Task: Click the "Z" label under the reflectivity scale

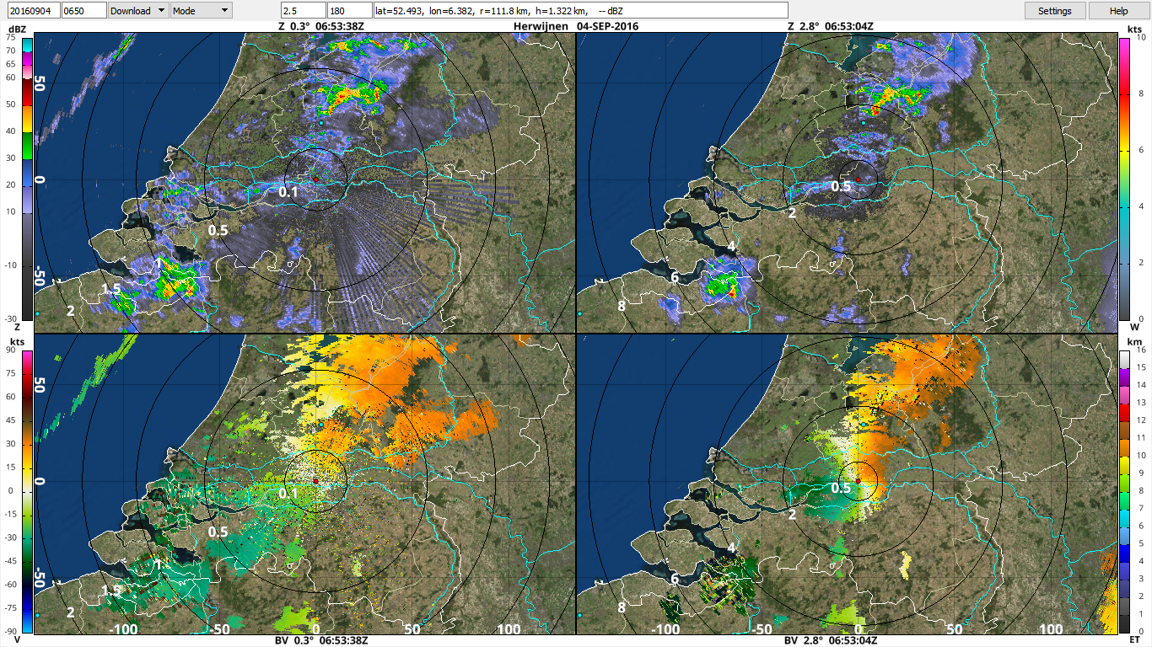Action: tap(16, 326)
